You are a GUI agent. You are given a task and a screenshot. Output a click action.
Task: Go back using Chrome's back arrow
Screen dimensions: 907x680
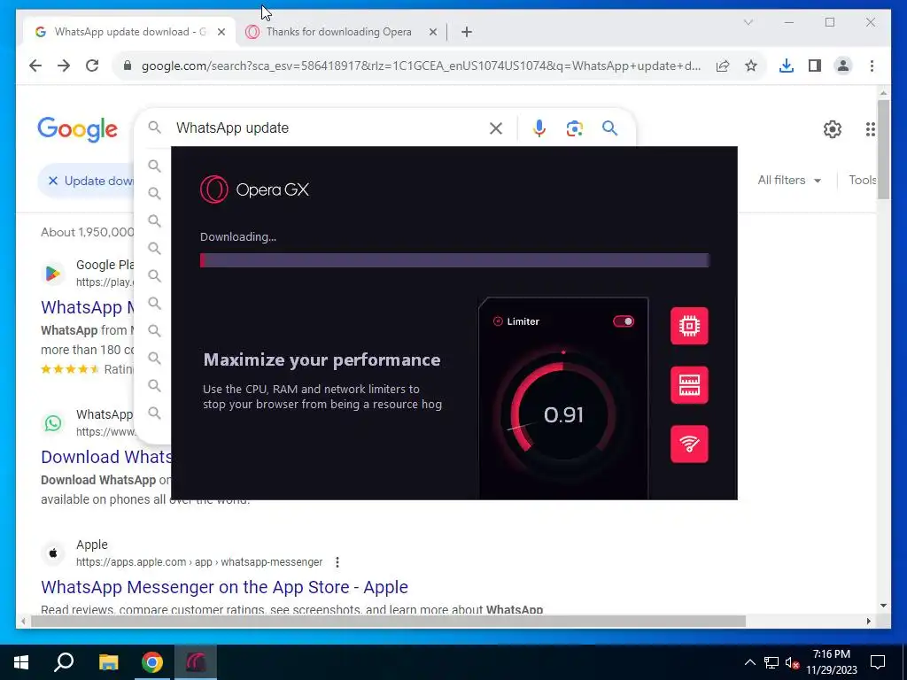click(35, 66)
